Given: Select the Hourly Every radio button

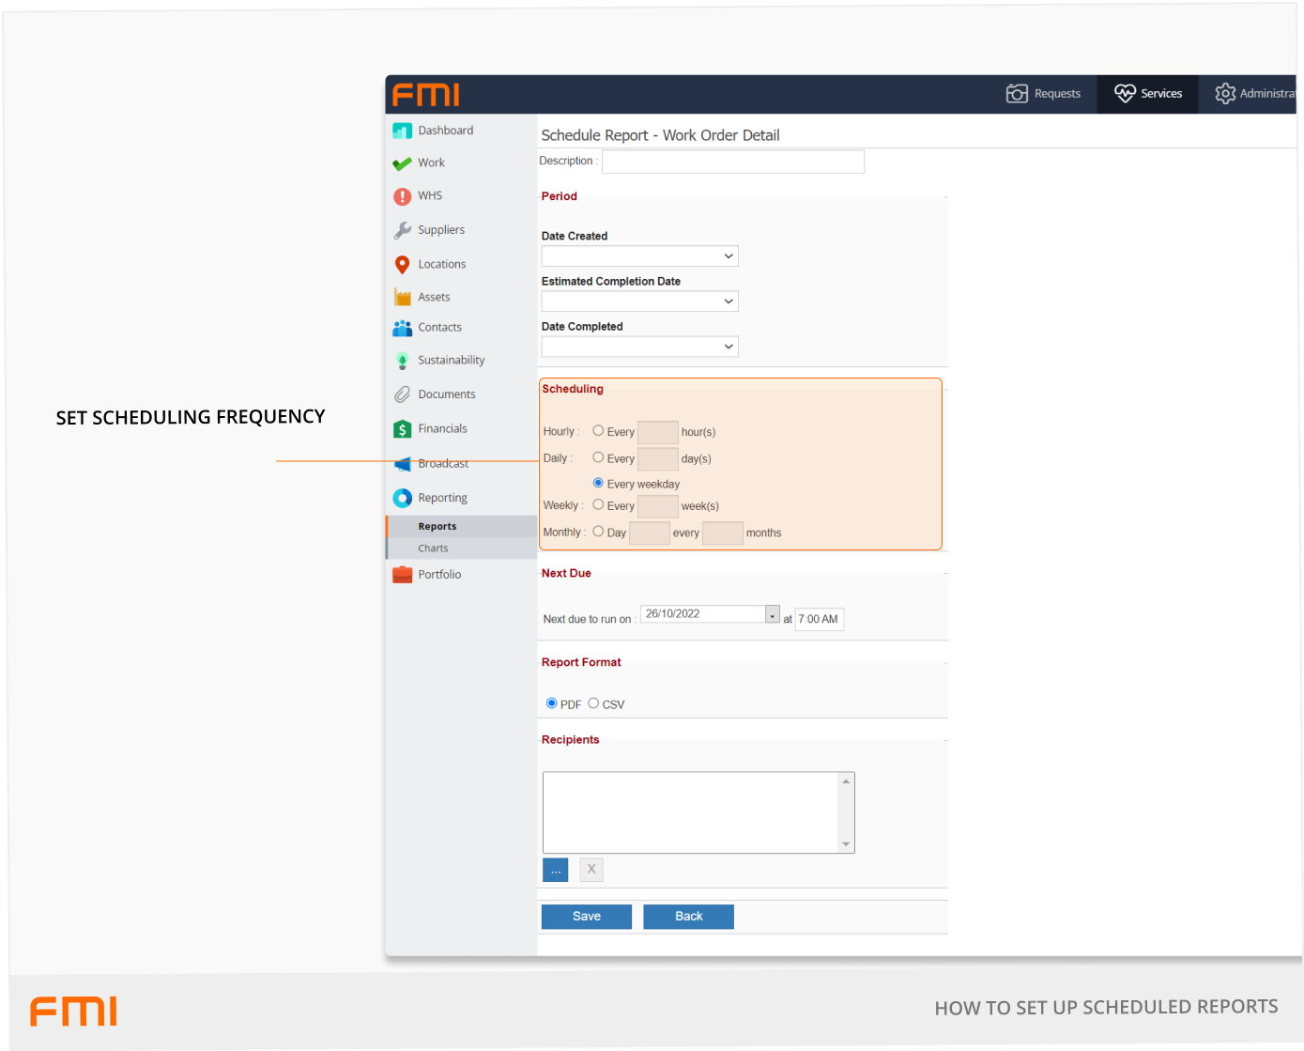Looking at the screenshot, I should tap(598, 431).
